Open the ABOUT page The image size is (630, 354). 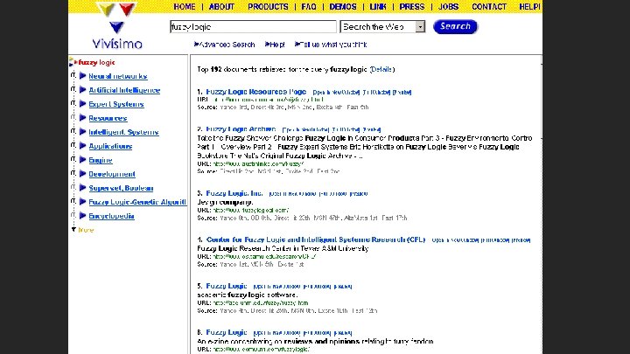pos(221,7)
